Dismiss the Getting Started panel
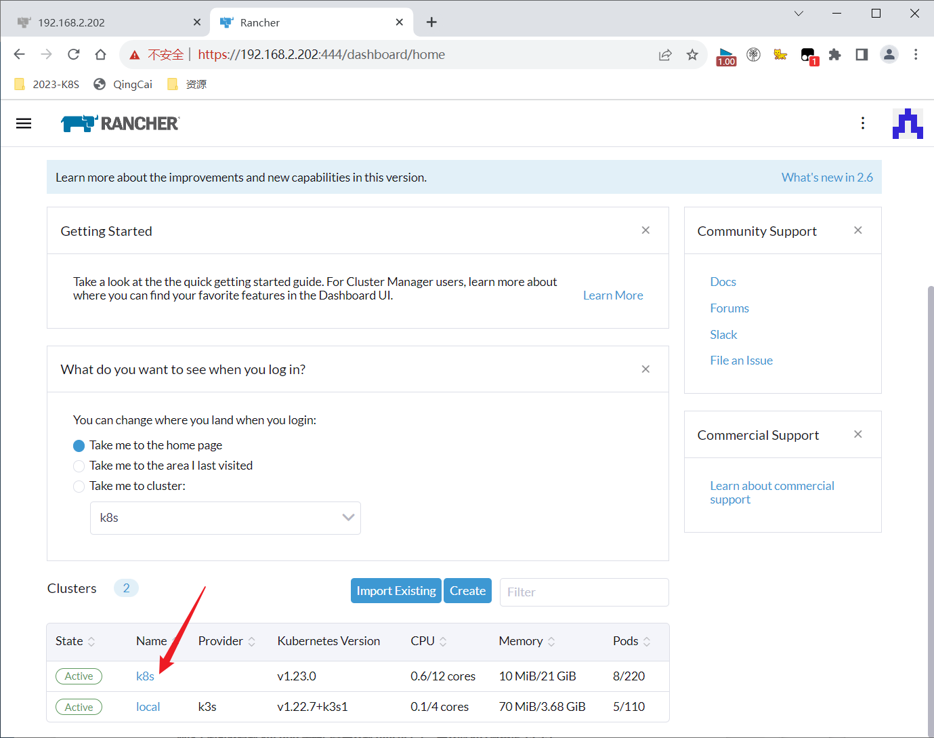 click(645, 230)
